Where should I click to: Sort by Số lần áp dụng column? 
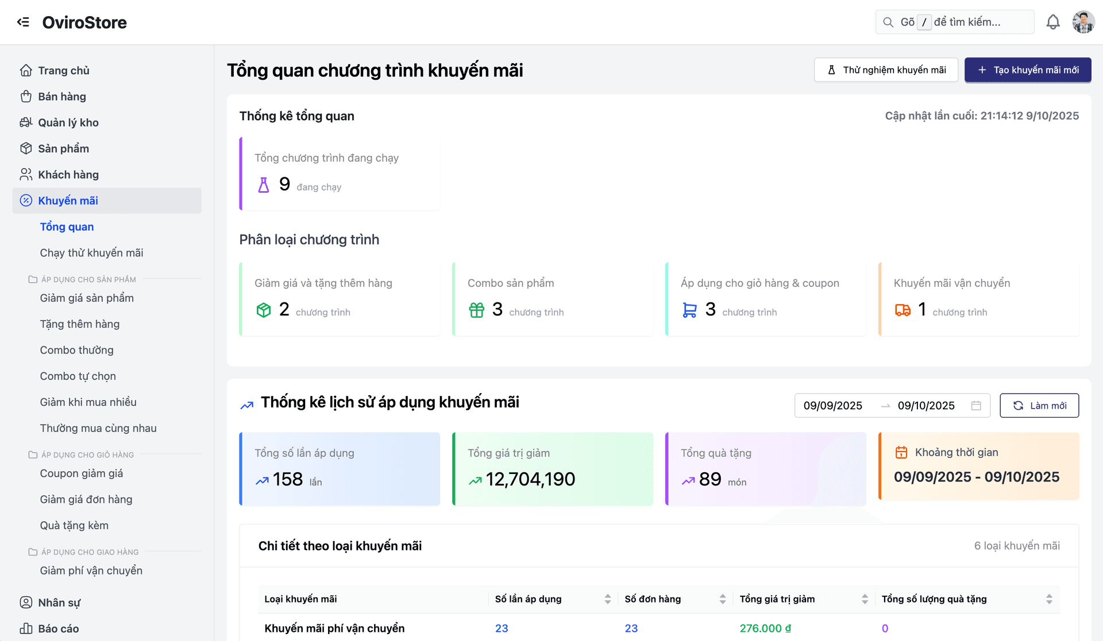(607, 599)
